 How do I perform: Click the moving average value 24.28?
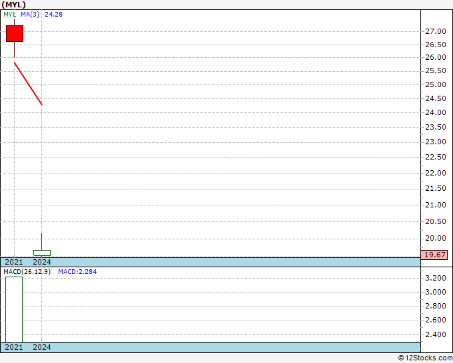pyautogui.click(x=53, y=15)
